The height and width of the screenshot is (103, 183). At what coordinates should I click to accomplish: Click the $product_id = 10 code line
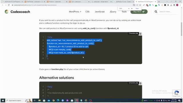[69, 46]
